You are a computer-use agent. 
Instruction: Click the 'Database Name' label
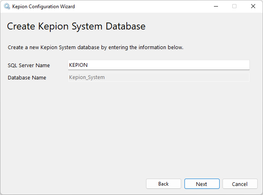tap(27, 77)
